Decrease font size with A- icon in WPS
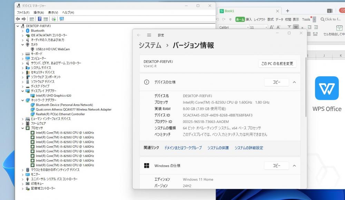The width and height of the screenshot is (345, 200). [278, 27]
